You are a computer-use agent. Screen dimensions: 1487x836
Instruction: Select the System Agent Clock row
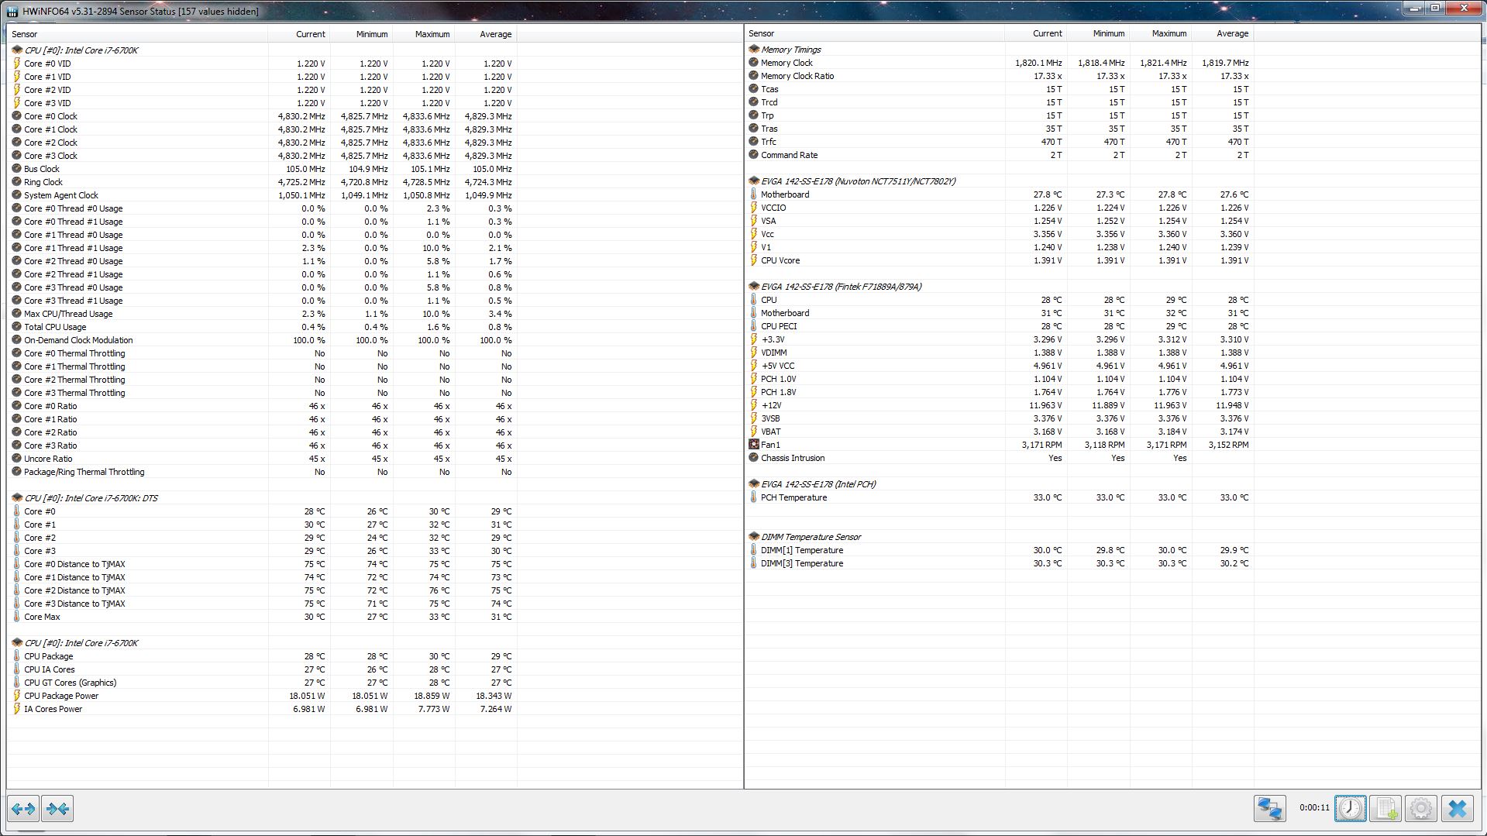click(263, 195)
